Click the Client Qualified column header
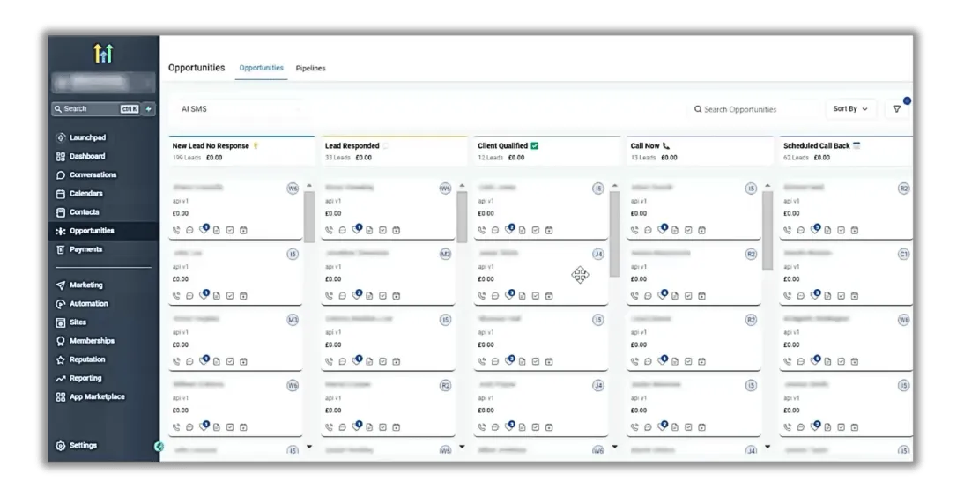The width and height of the screenshot is (964, 496). [x=547, y=152]
